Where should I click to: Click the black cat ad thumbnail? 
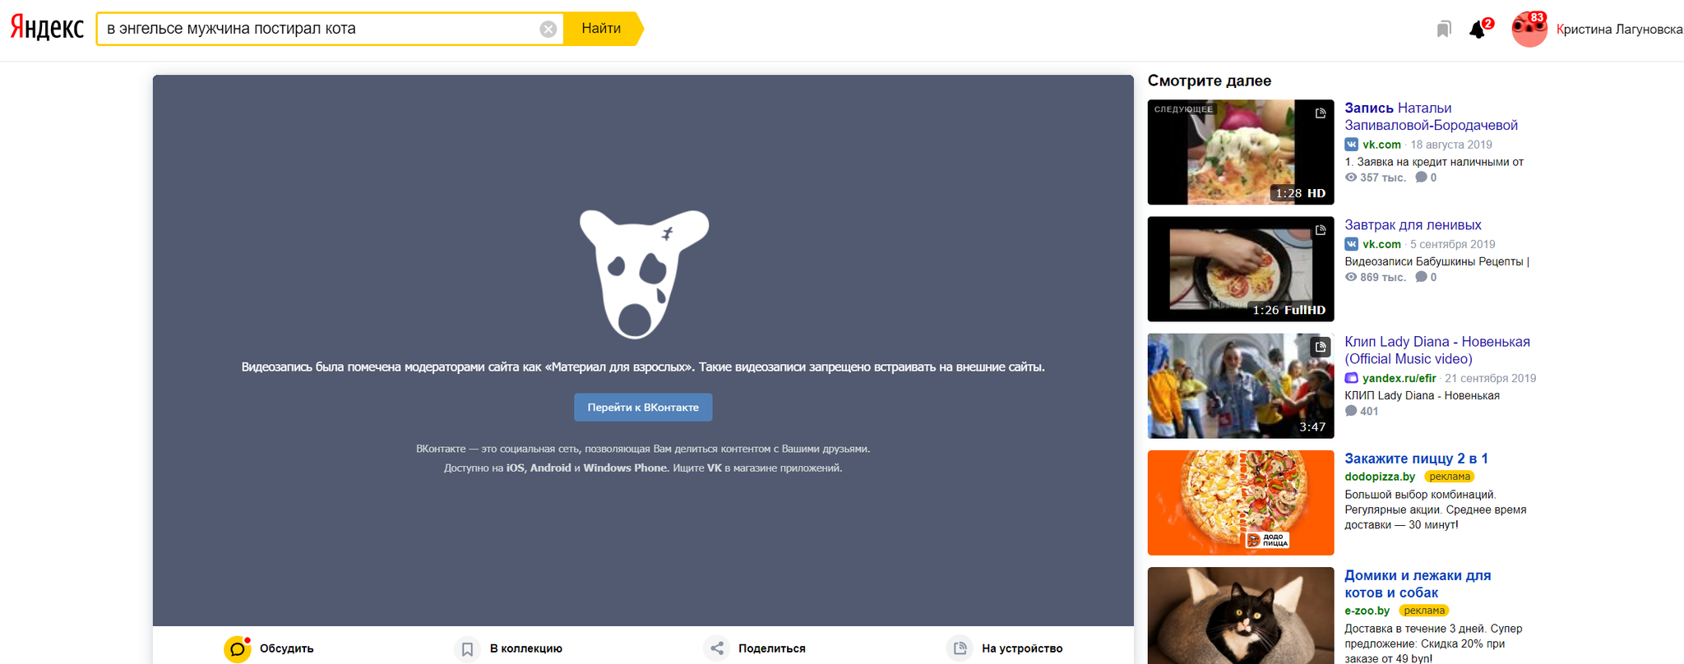(1241, 616)
